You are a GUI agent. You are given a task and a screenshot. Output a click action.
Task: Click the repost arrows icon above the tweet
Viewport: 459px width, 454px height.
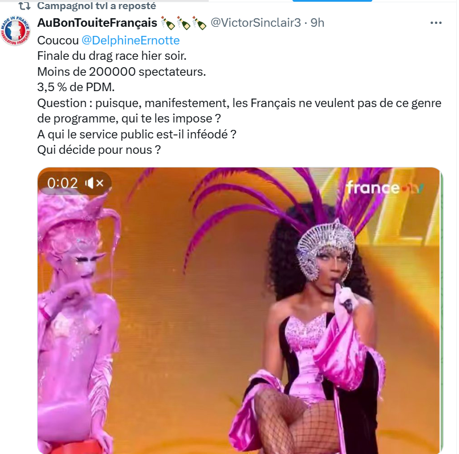tap(25, 5)
